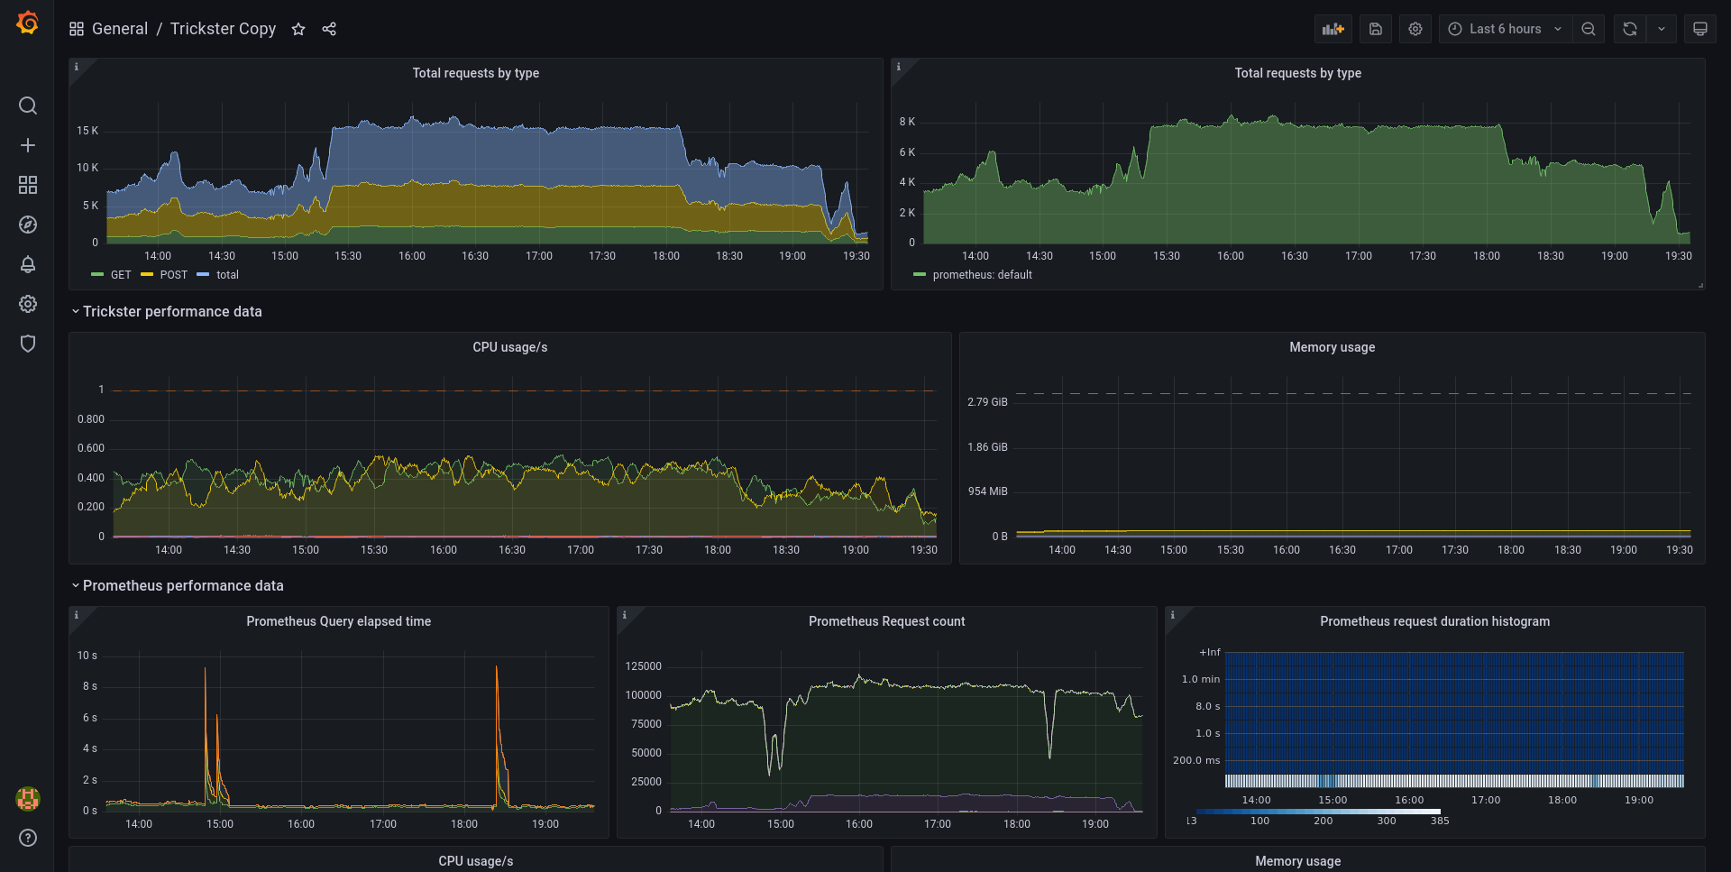Open the Dashboards section in the sidebar
The height and width of the screenshot is (872, 1731).
pos(28,185)
